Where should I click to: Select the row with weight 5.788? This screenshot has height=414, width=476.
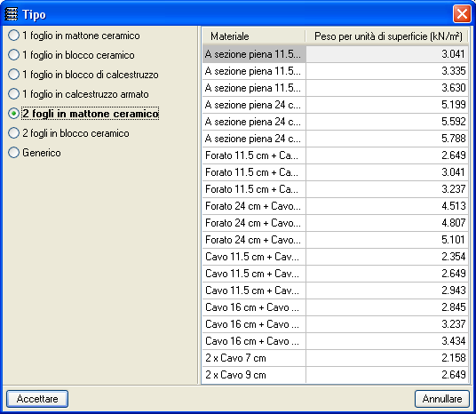point(336,139)
